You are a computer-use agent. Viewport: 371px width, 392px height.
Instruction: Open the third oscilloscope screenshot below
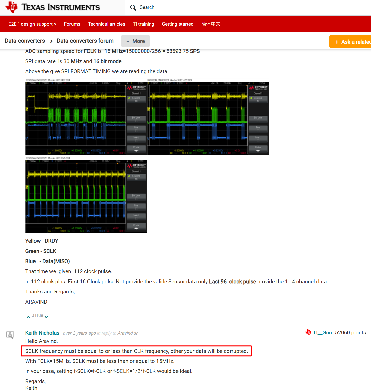tap(86, 195)
